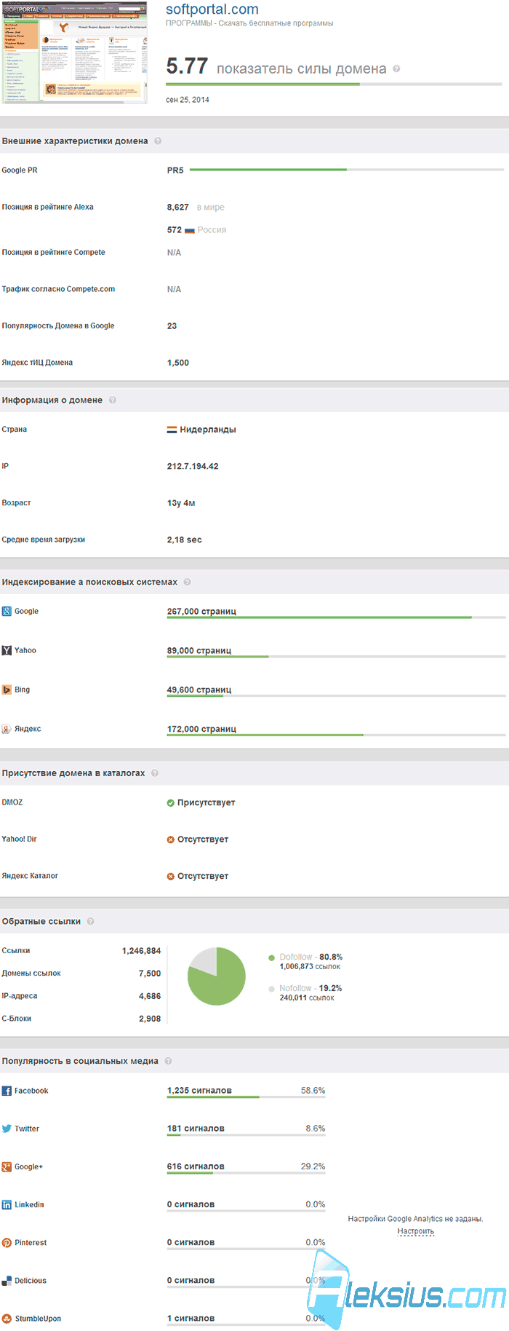
Task: Select the Facebook 58.6% share value
Action: click(x=313, y=1091)
